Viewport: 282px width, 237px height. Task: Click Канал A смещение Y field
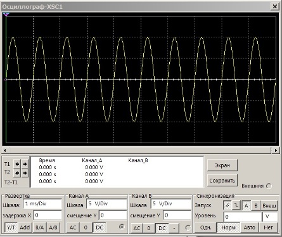pos(113,215)
